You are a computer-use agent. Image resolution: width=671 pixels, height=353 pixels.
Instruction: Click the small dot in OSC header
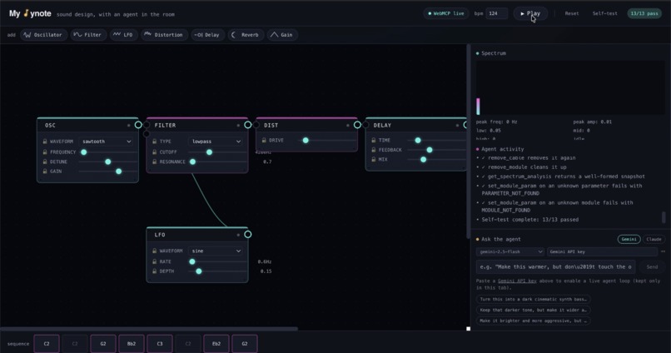pos(128,126)
